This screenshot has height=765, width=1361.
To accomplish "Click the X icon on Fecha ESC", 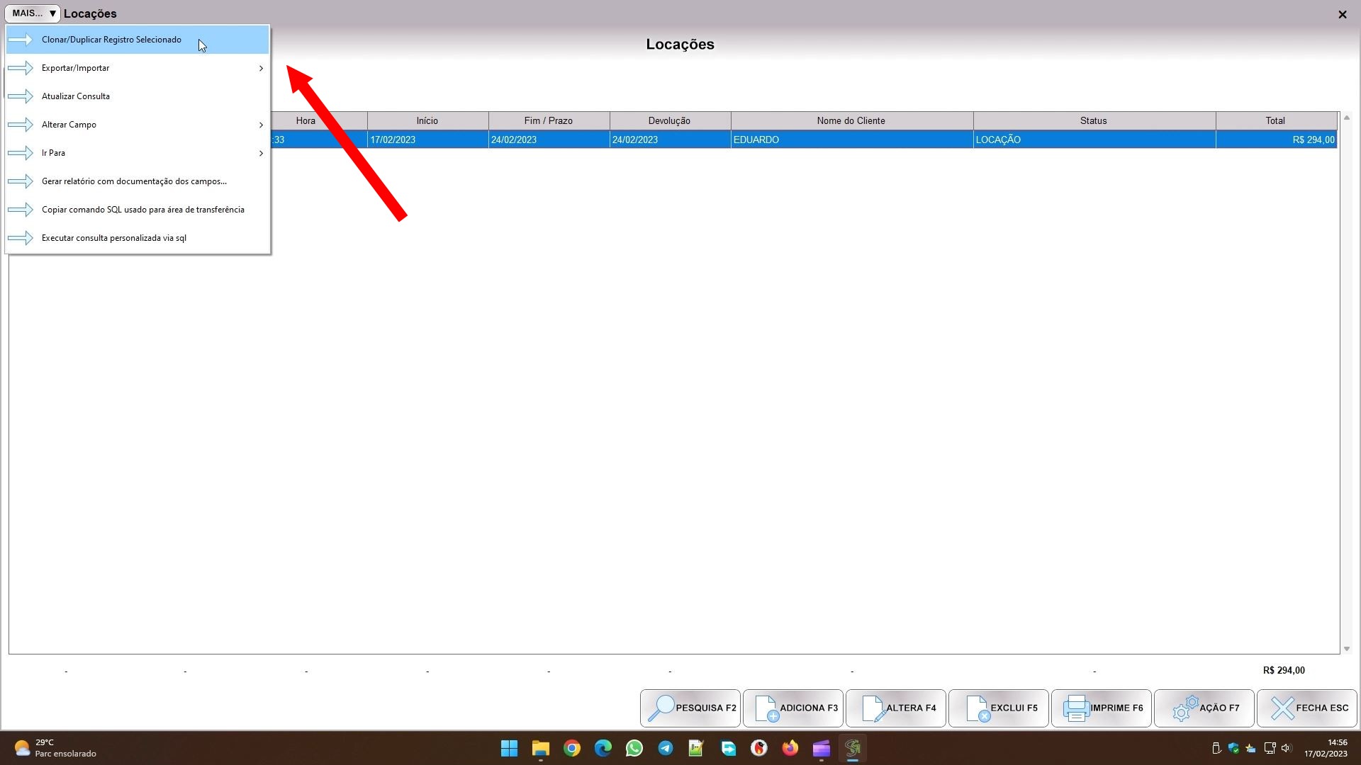I will coord(1282,708).
